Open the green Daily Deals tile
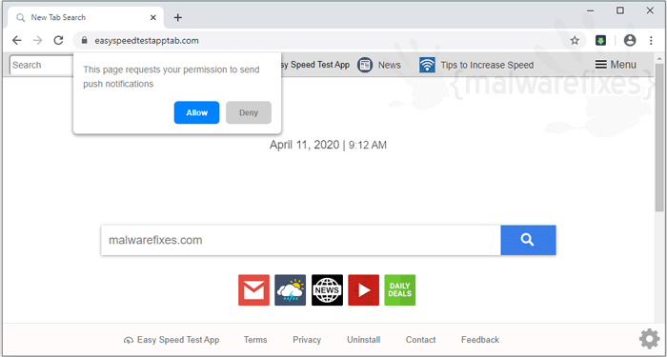Viewport: 667px width, 357px height. coord(400,289)
